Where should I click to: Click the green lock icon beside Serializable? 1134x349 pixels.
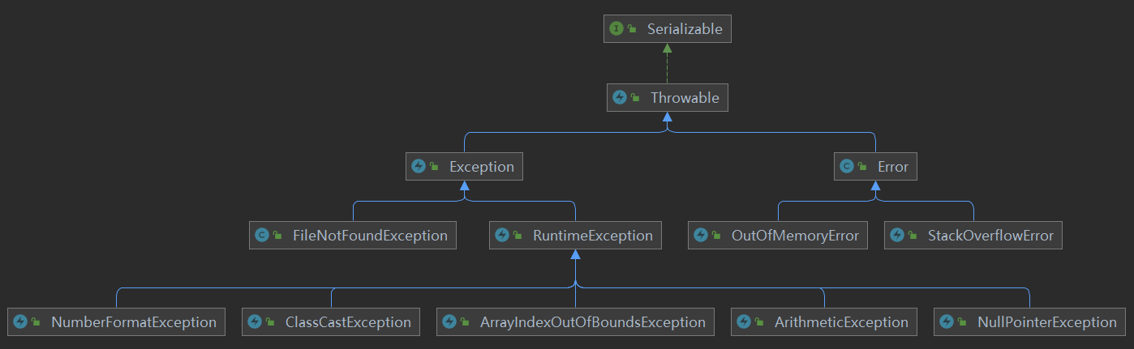click(631, 30)
